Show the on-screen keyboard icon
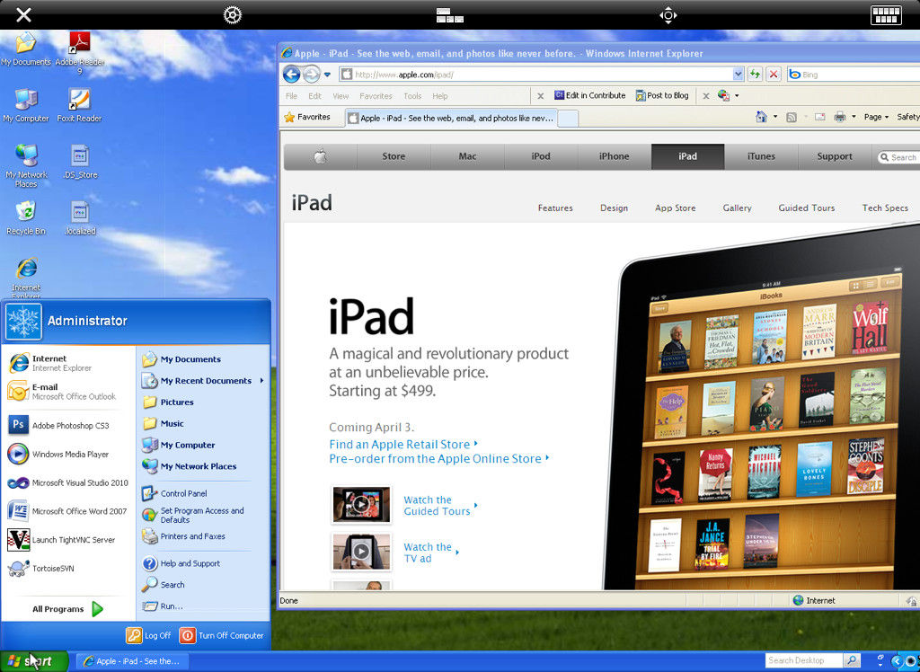This screenshot has height=672, width=920. 886,15
